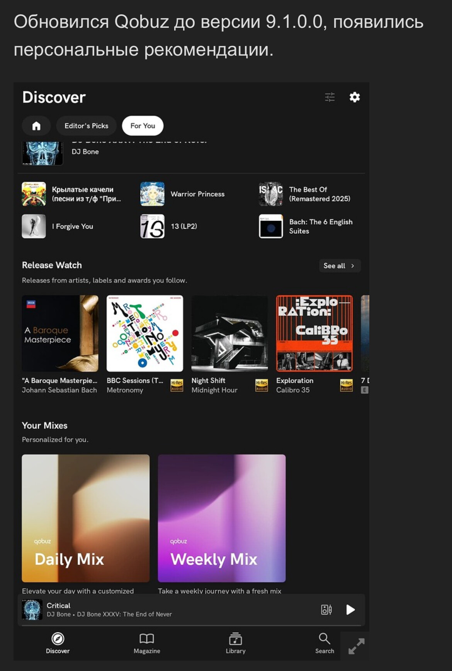Image resolution: width=452 pixels, height=671 pixels.
Task: Click the Exploration album title
Action: pyautogui.click(x=295, y=381)
